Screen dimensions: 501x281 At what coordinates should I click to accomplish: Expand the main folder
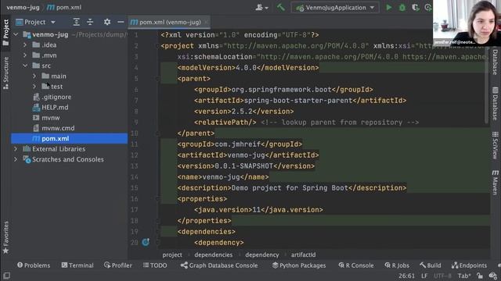pos(34,76)
